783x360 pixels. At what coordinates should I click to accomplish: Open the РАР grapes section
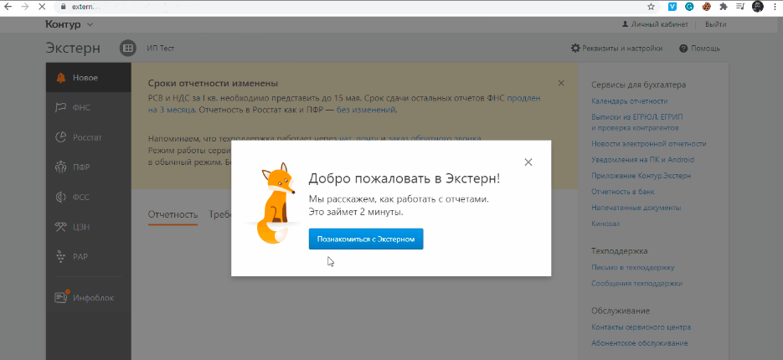pos(89,257)
